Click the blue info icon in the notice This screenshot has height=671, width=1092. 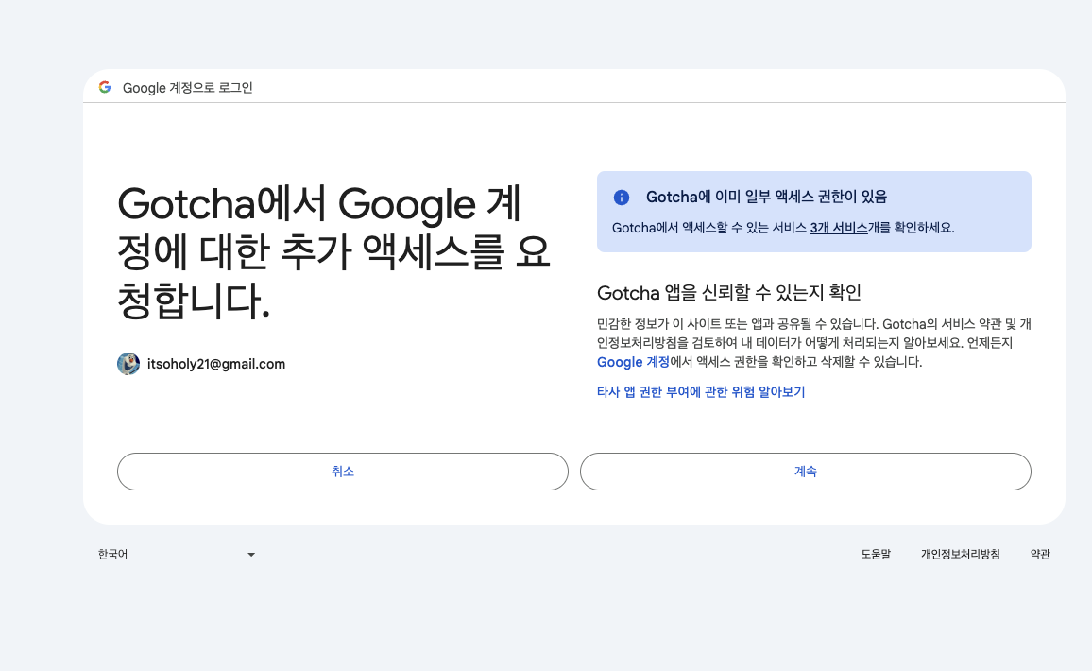coord(622,198)
